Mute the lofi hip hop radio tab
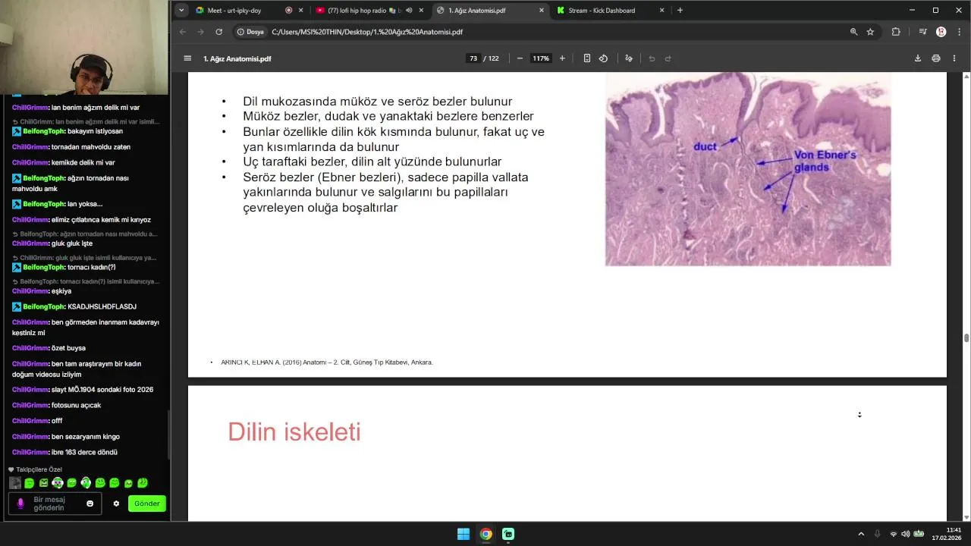Image resolution: width=971 pixels, height=546 pixels. [409, 11]
